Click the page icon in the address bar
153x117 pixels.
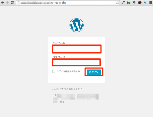[x=18, y=3]
